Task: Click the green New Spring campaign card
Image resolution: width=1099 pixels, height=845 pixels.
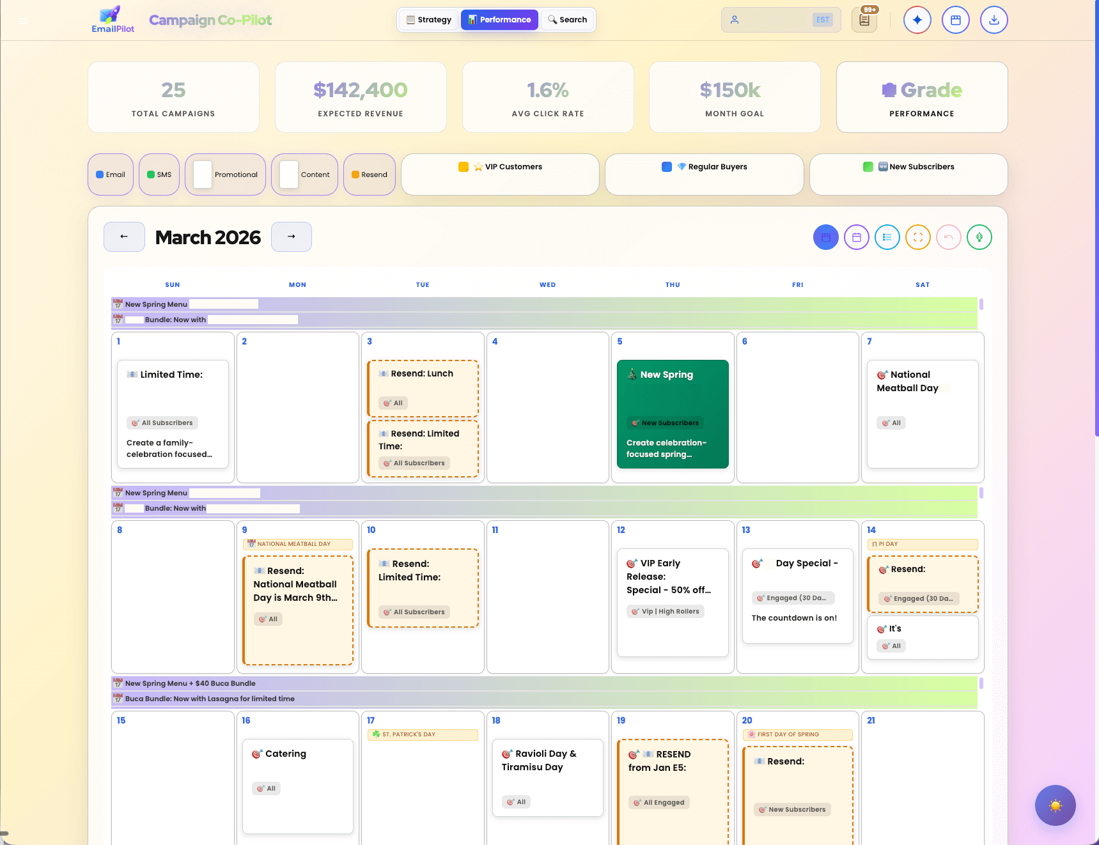Action: [673, 414]
